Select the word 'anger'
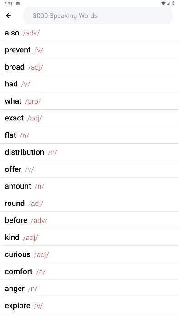 89,288
